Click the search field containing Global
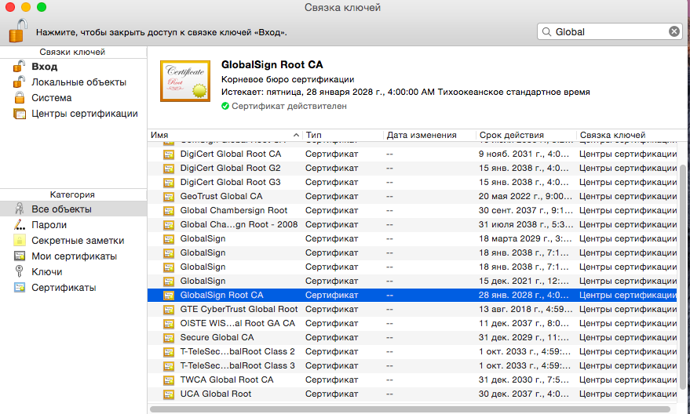The height and width of the screenshot is (414, 690). tap(609, 31)
